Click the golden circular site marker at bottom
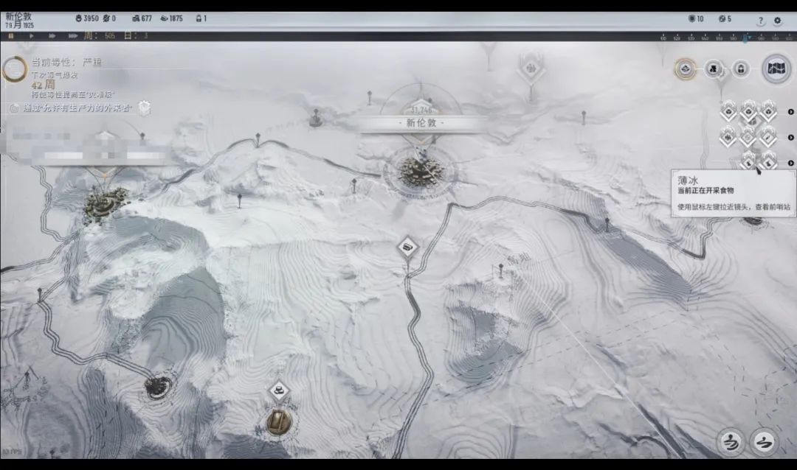 click(278, 422)
